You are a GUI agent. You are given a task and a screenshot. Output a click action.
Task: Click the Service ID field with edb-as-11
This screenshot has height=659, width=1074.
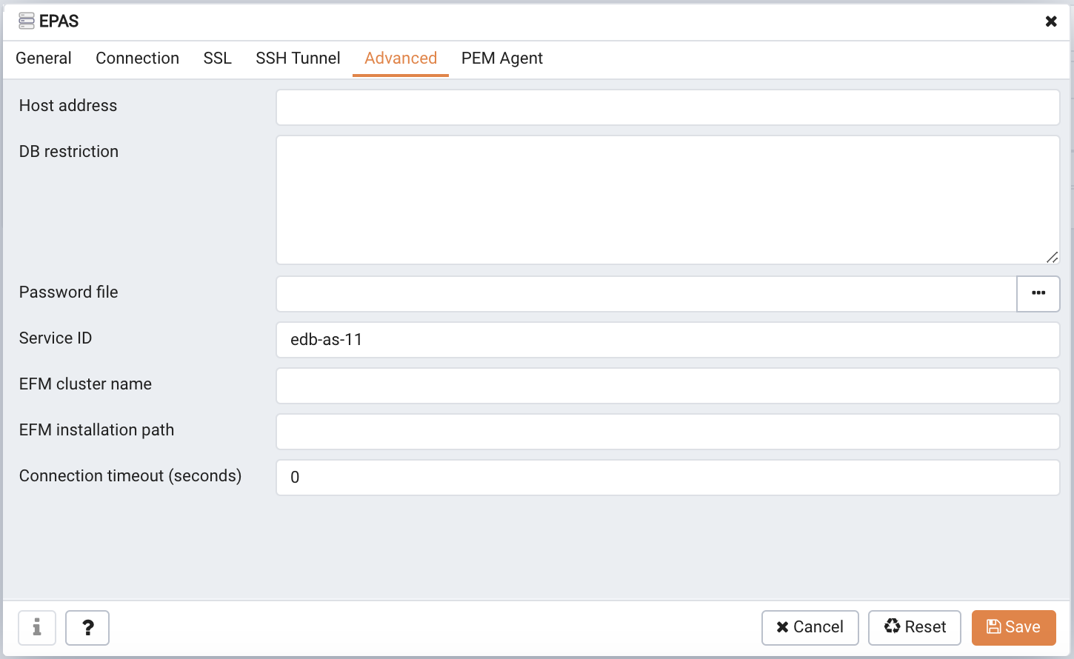(x=668, y=340)
